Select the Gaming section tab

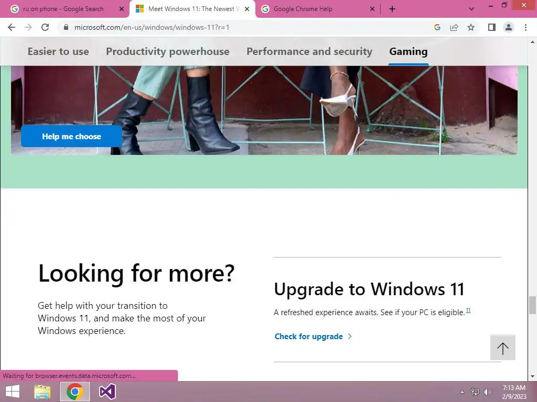[x=408, y=52]
